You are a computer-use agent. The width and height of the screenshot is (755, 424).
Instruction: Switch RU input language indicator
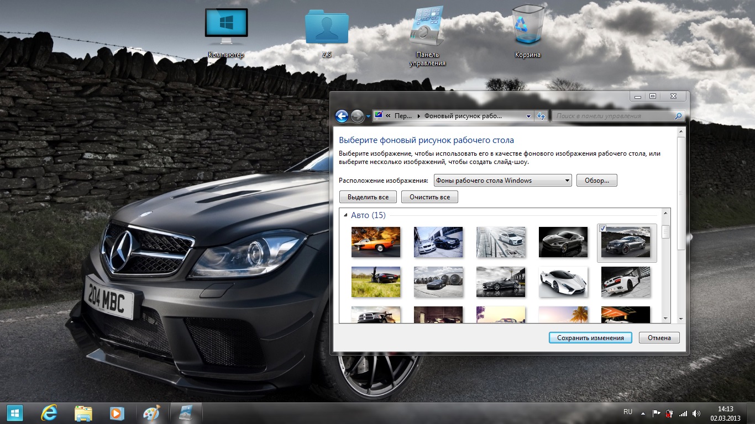point(627,412)
